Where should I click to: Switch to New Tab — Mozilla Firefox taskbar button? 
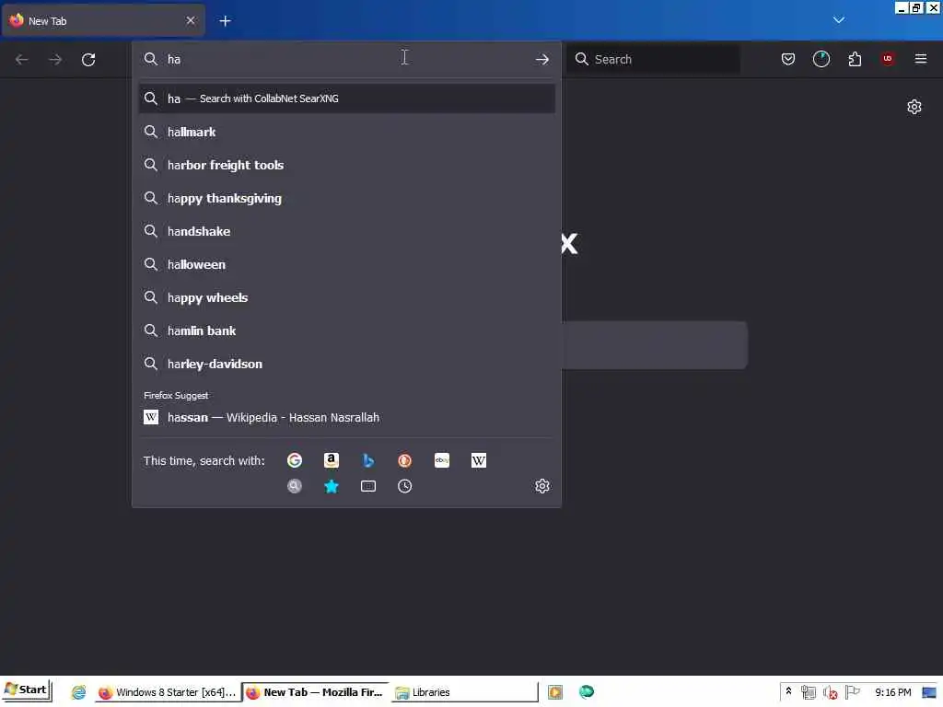point(316,692)
